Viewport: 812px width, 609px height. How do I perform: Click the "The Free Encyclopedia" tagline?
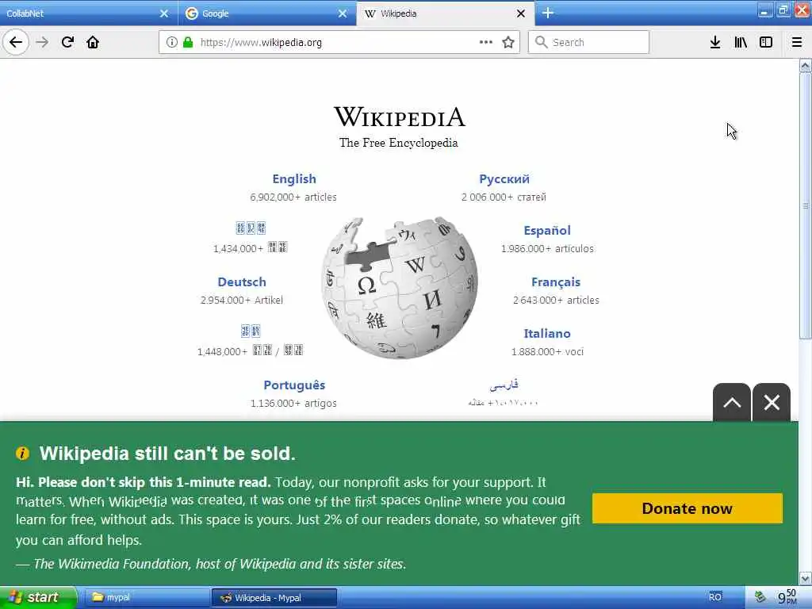pyautogui.click(x=398, y=143)
